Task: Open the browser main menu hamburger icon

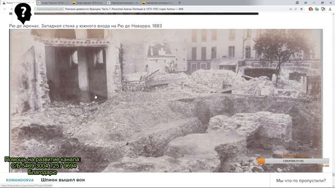Action: pos(306,3)
